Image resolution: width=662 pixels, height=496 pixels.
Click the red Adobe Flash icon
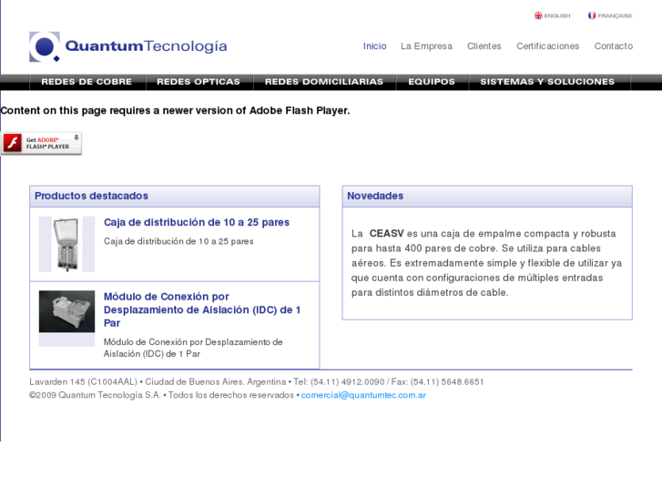[12, 143]
